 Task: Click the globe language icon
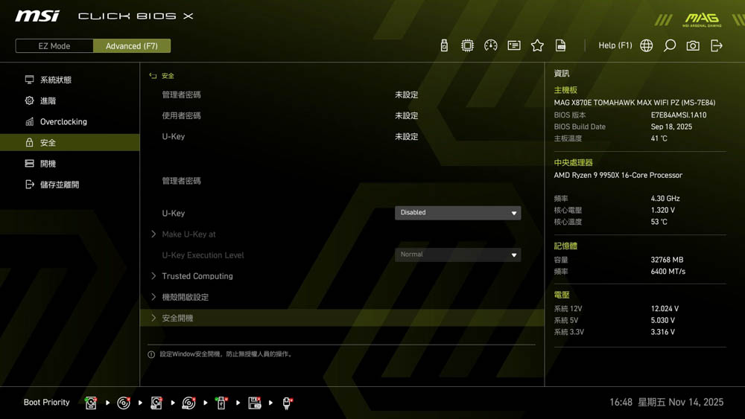click(647, 45)
